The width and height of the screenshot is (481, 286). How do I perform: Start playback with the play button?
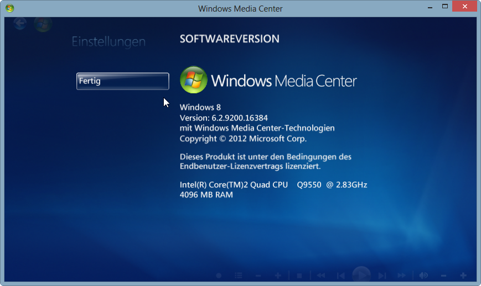361,275
